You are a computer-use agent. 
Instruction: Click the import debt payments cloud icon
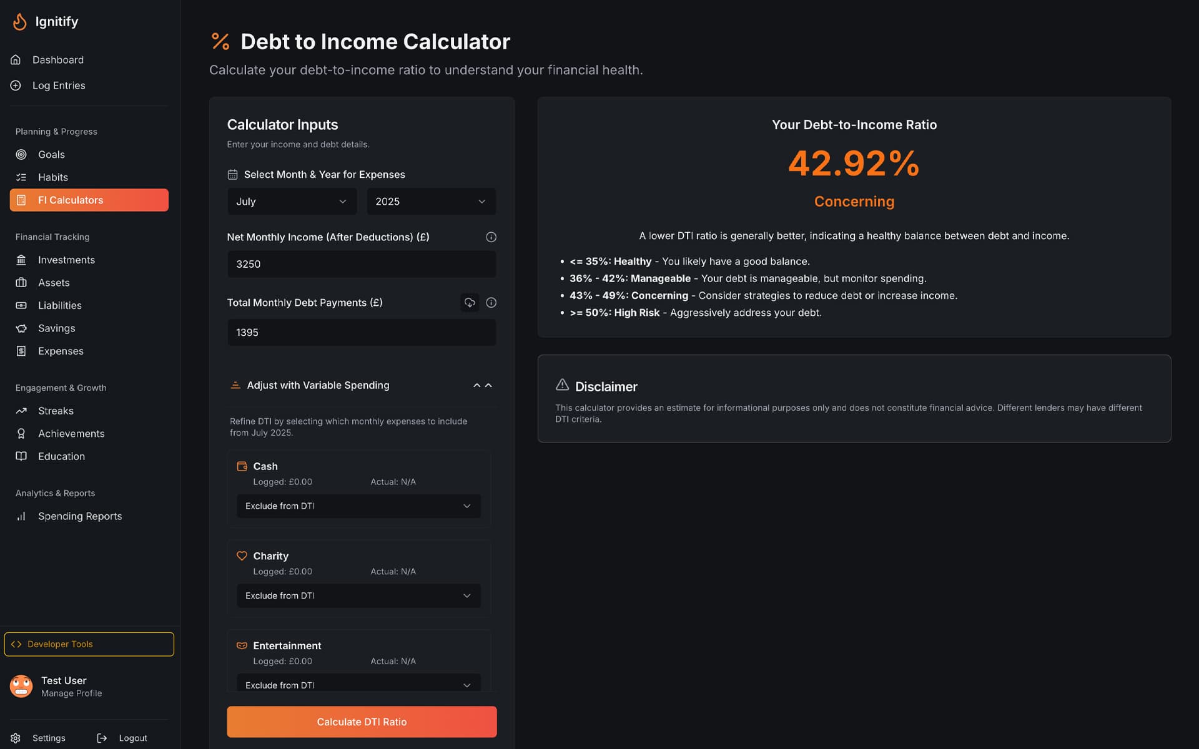tap(470, 303)
